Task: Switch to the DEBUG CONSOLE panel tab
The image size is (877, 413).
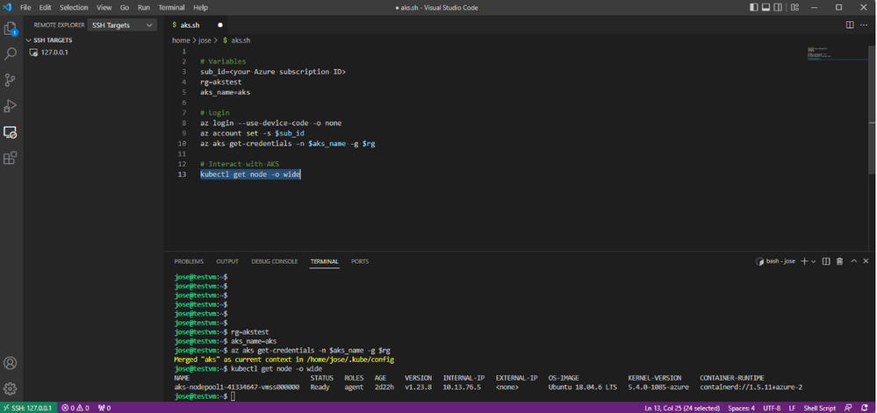Action: point(274,261)
